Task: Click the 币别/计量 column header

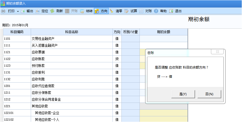Action: (x=130, y=32)
